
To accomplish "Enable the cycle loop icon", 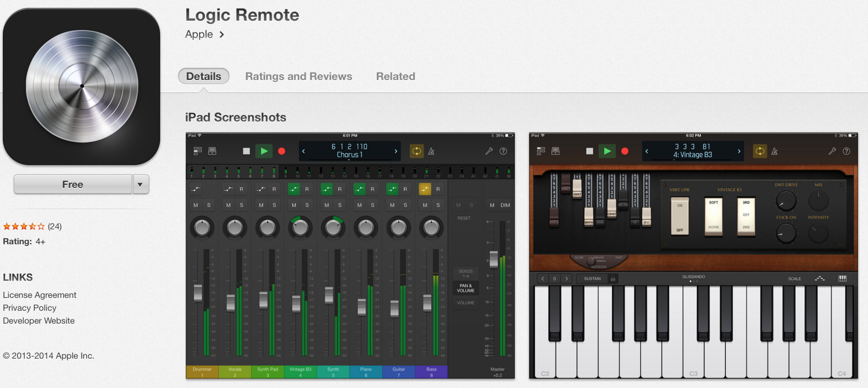I will [x=417, y=151].
